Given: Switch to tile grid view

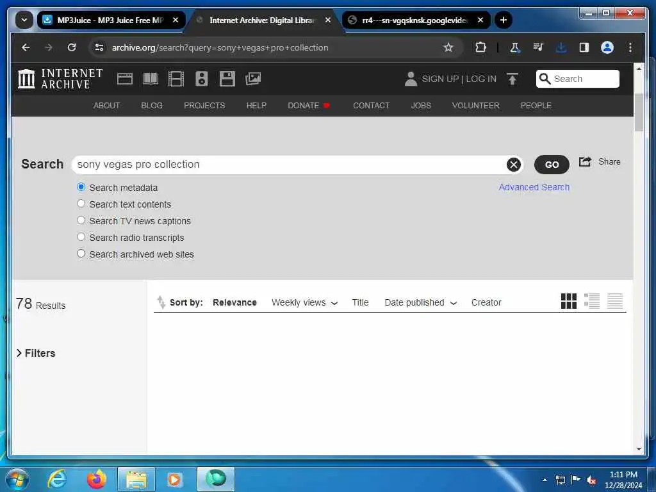Looking at the screenshot, I should (569, 301).
